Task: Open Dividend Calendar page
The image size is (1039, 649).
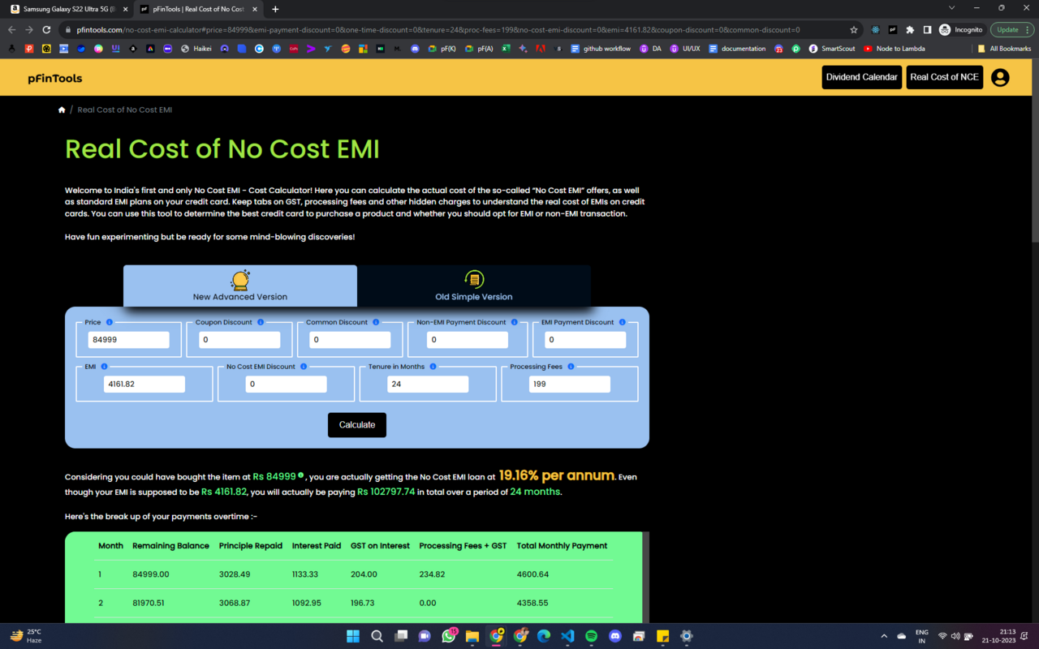Action: tap(862, 77)
